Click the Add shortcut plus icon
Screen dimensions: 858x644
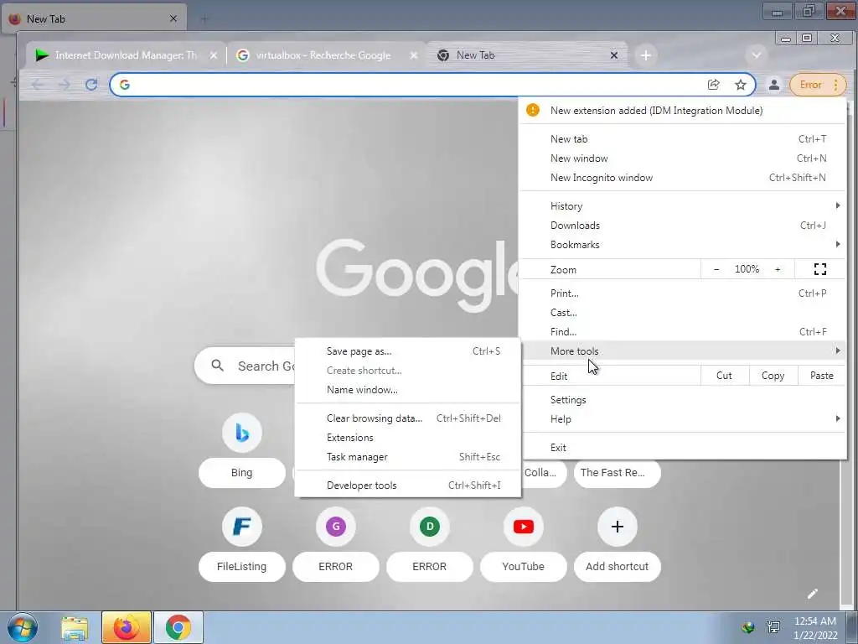[618, 527]
